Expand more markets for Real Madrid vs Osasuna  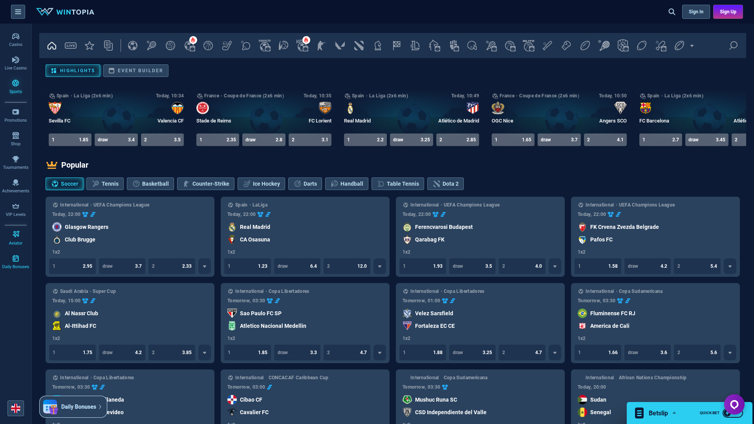pyautogui.click(x=380, y=266)
